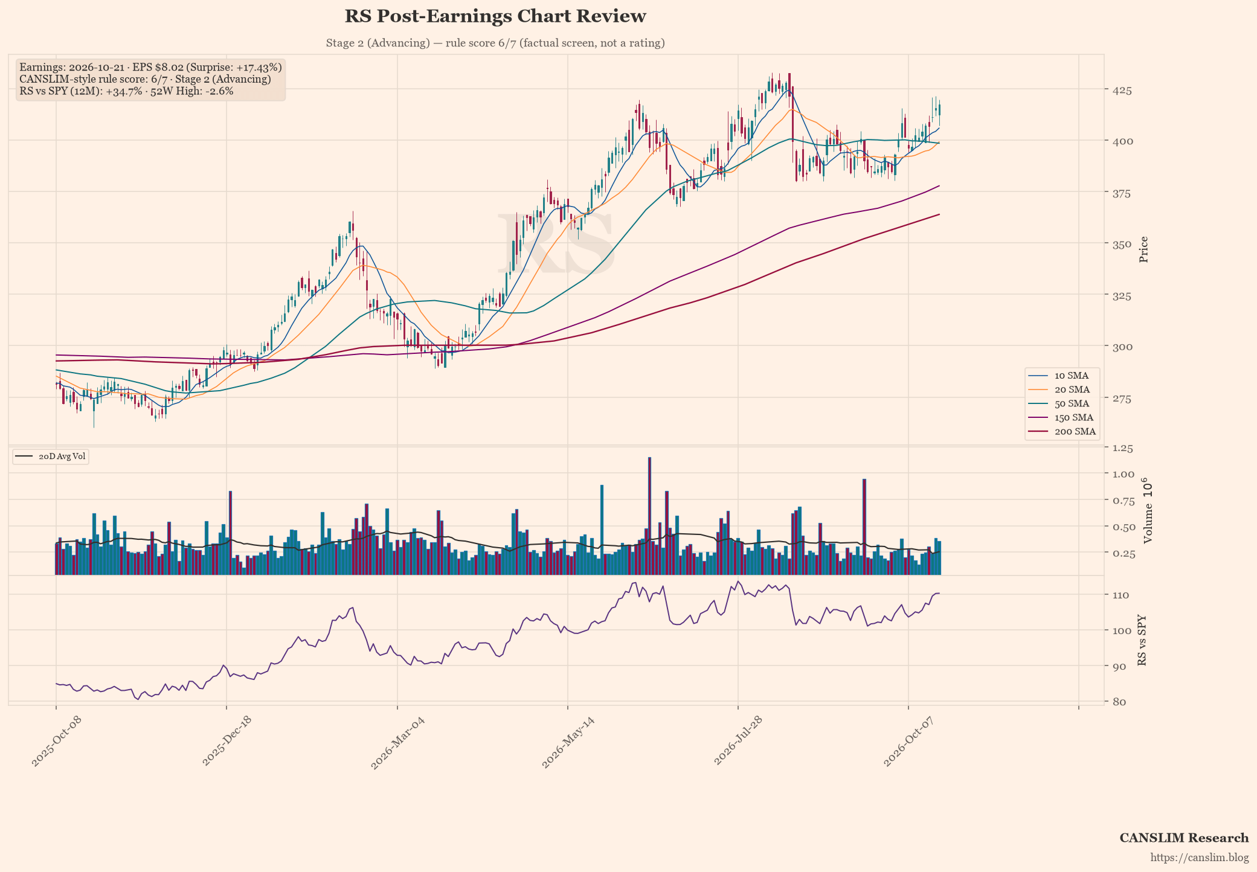
Task: Click the 375 price axis tick
Action: pyautogui.click(x=1122, y=193)
